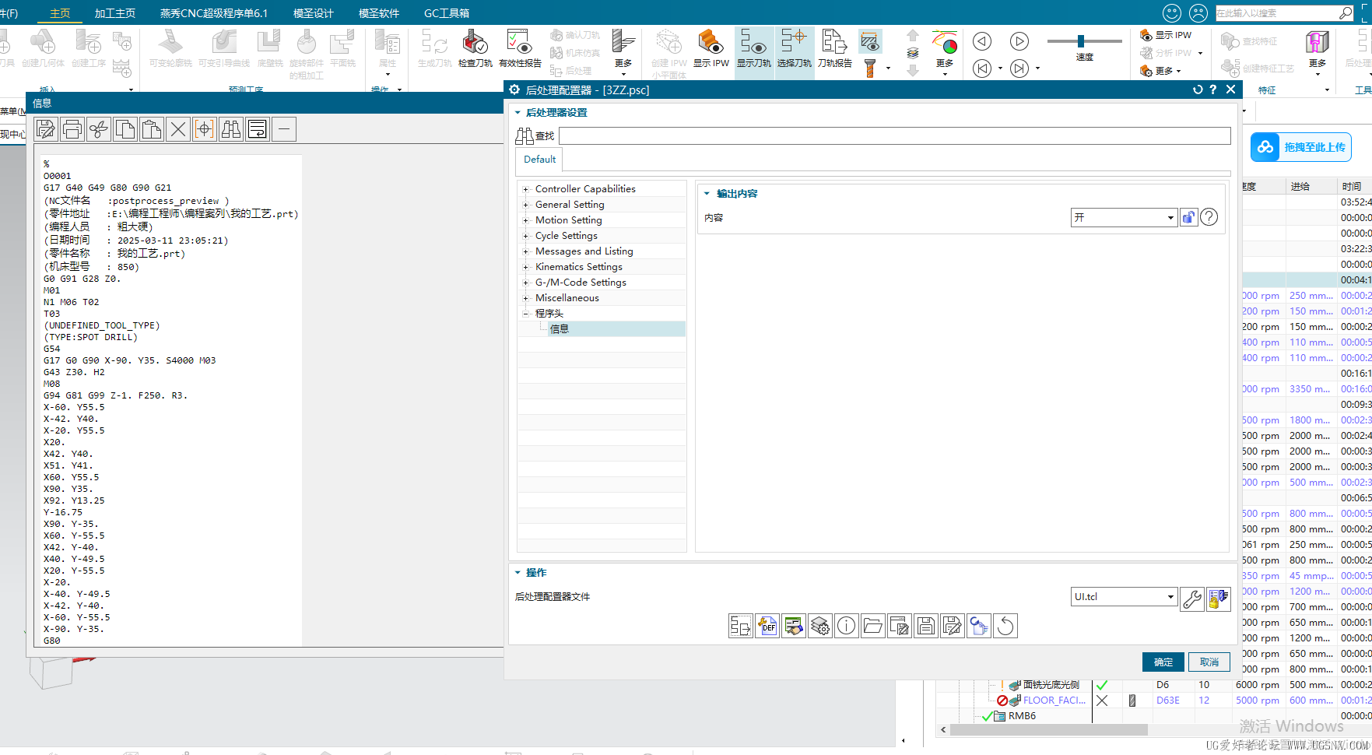
Task: Open the GC工具箱 ribbon tab
Action: click(x=447, y=13)
